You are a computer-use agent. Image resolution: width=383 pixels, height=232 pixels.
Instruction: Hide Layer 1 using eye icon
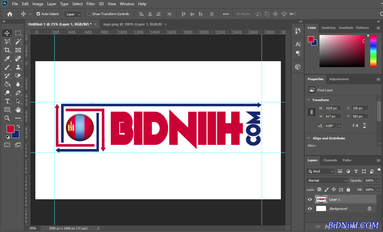point(310,200)
